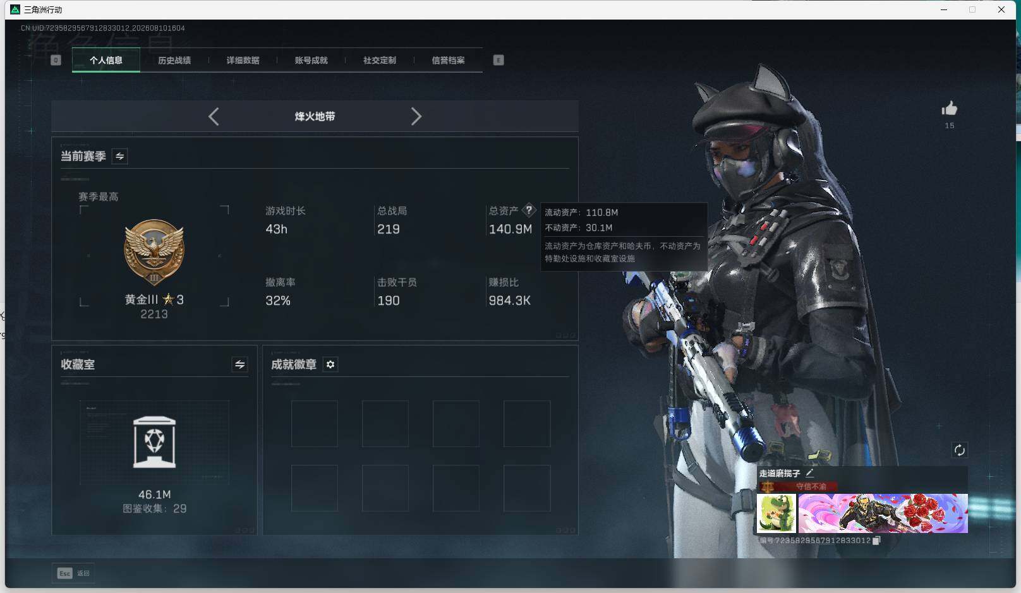This screenshot has height=593, width=1021.
Task: Click the 黄金III rank badge emblem
Action: point(154,253)
